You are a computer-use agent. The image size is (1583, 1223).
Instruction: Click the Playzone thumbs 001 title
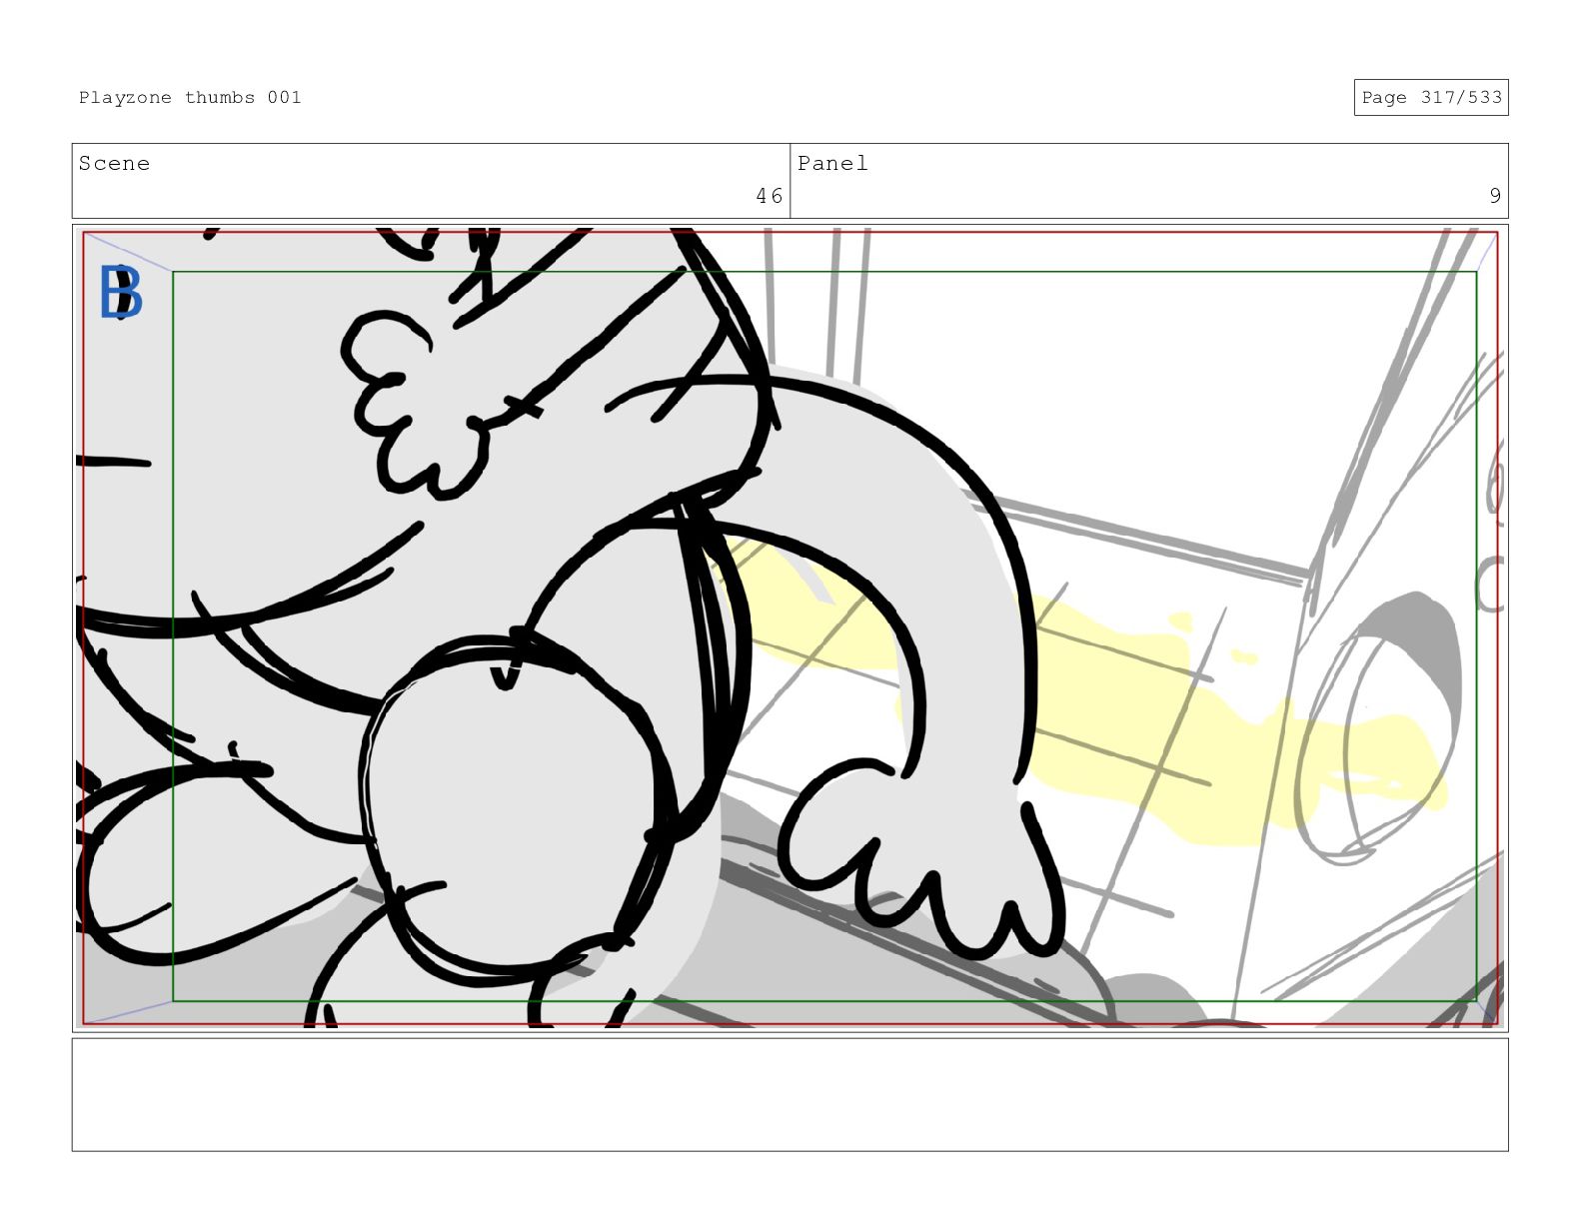click(x=190, y=98)
